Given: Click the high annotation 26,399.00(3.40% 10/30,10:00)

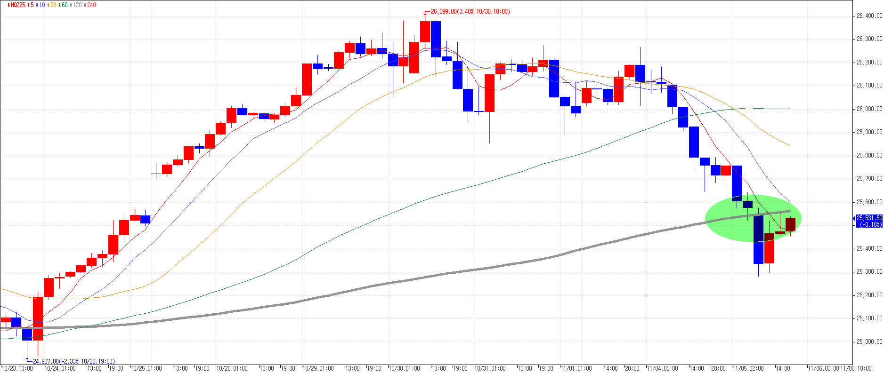Looking at the screenshot, I should click(x=470, y=12).
